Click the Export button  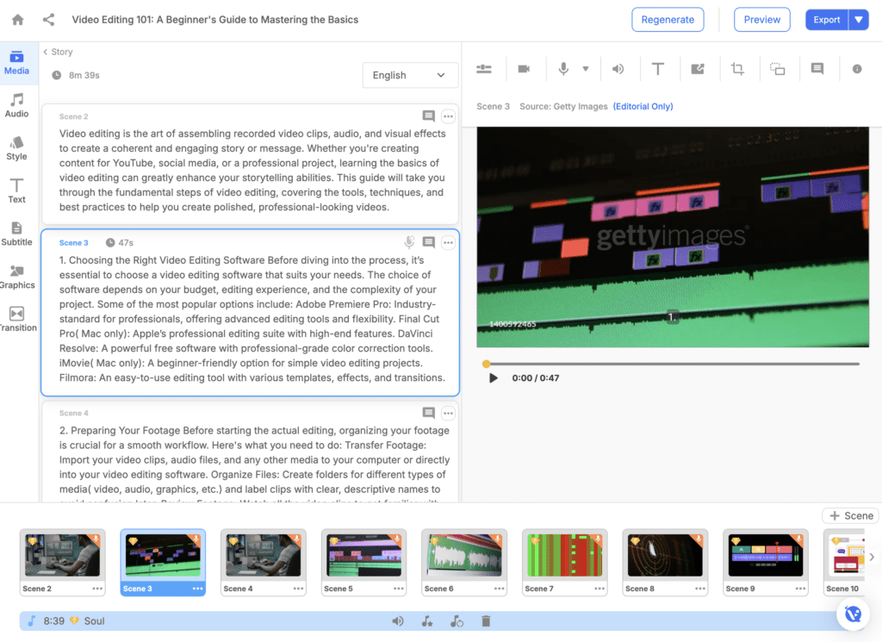tap(826, 20)
